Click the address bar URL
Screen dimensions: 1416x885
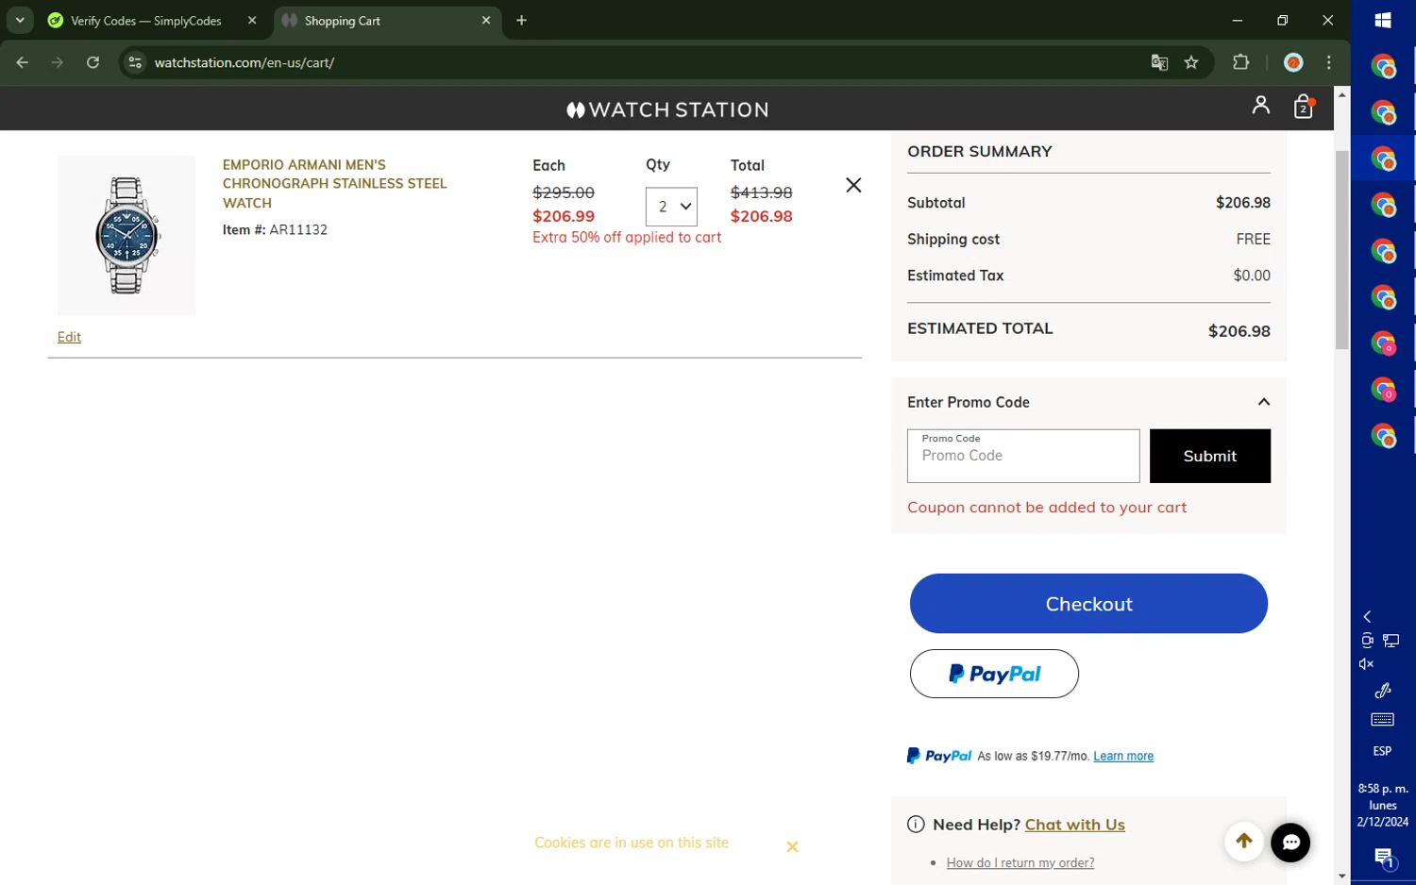(x=244, y=62)
